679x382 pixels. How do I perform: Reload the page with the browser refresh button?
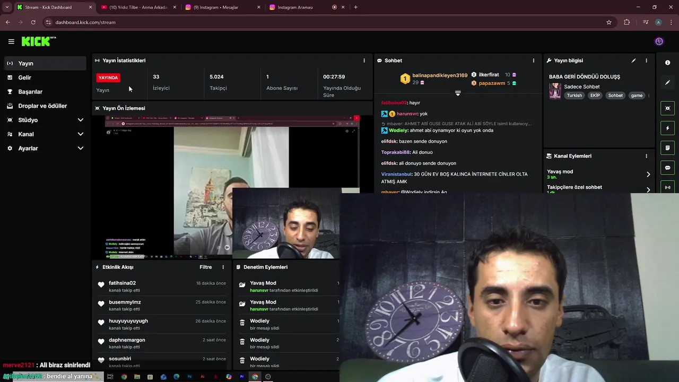point(33,22)
